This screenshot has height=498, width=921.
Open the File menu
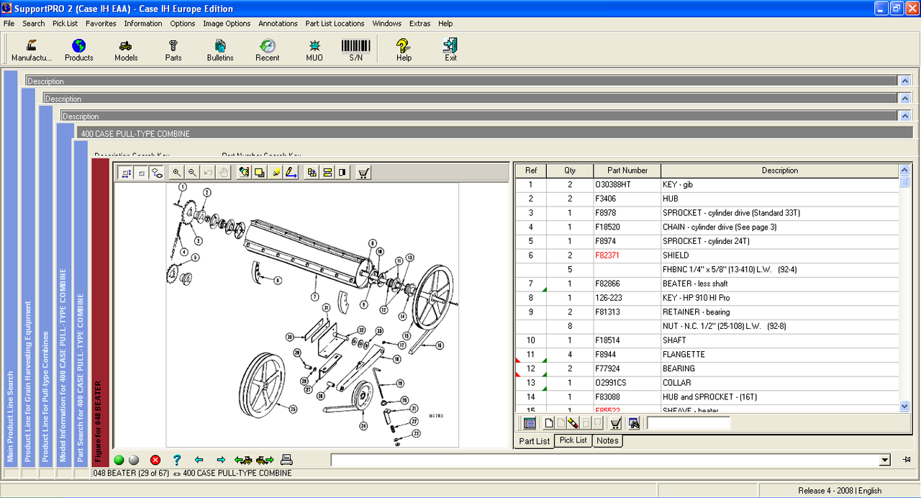(9, 23)
